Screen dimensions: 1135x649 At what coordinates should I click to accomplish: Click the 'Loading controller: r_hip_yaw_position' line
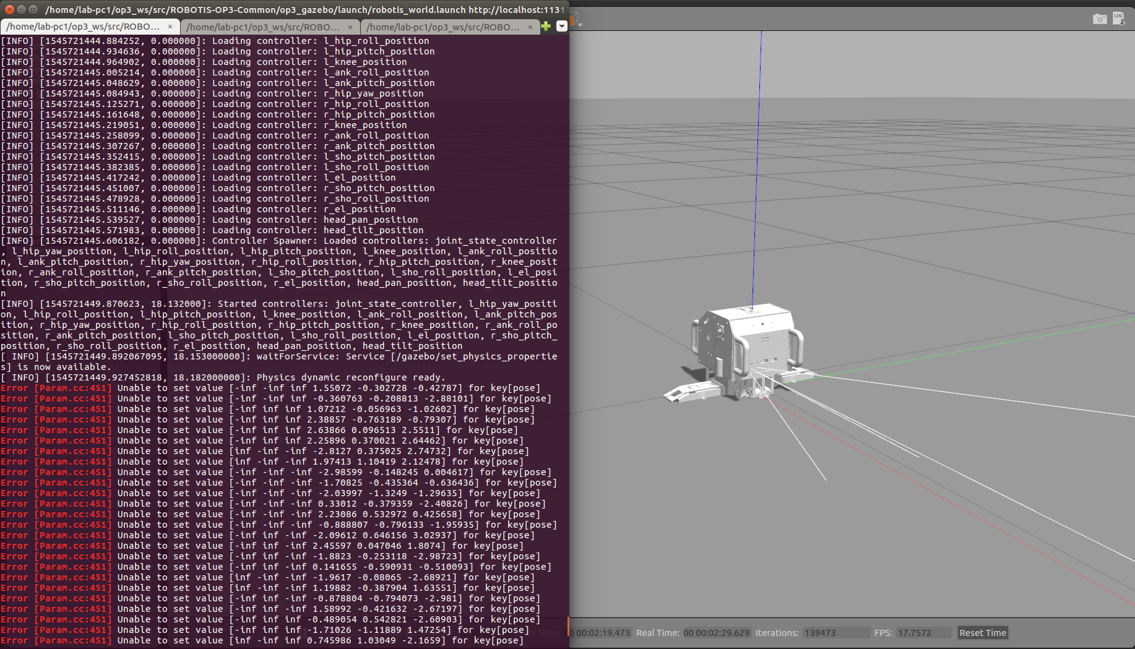212,93
